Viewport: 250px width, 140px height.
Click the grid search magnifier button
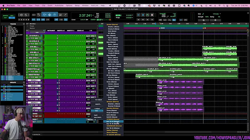[203, 20]
